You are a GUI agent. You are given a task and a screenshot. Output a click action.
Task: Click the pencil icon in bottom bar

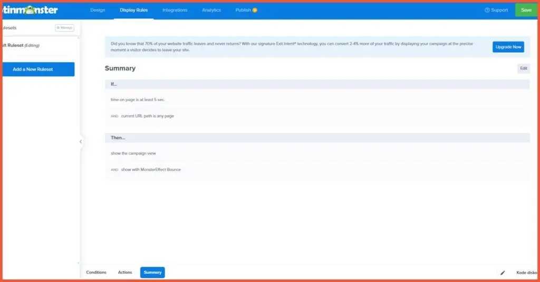coord(503,273)
